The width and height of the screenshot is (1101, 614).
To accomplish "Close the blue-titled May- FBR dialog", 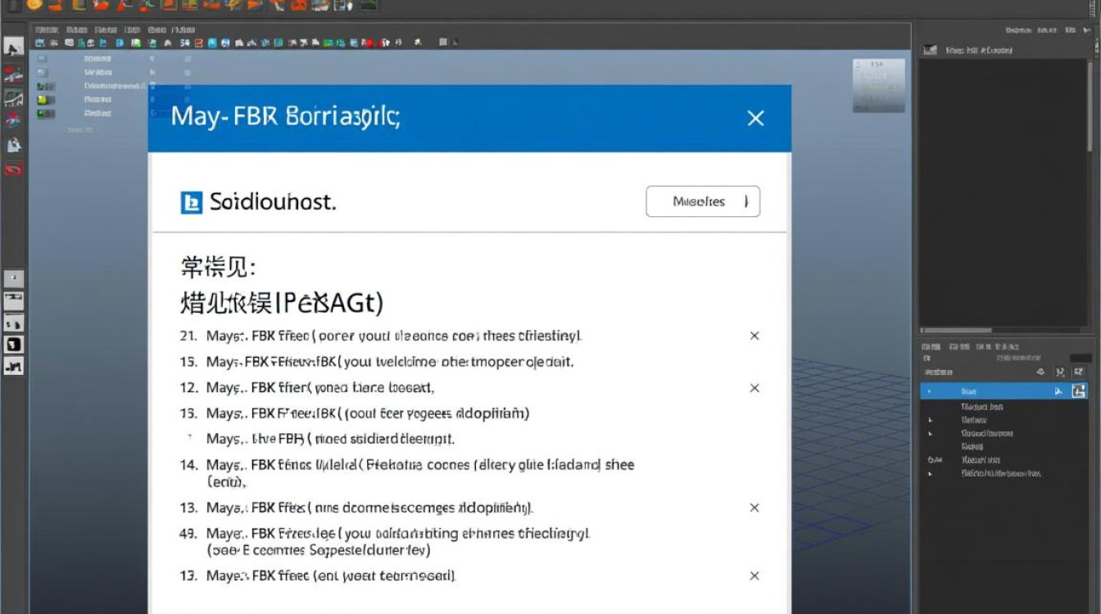I will (755, 118).
